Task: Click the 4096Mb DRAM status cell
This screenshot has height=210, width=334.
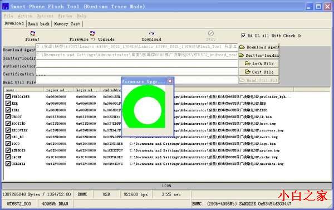Action: click(55, 204)
